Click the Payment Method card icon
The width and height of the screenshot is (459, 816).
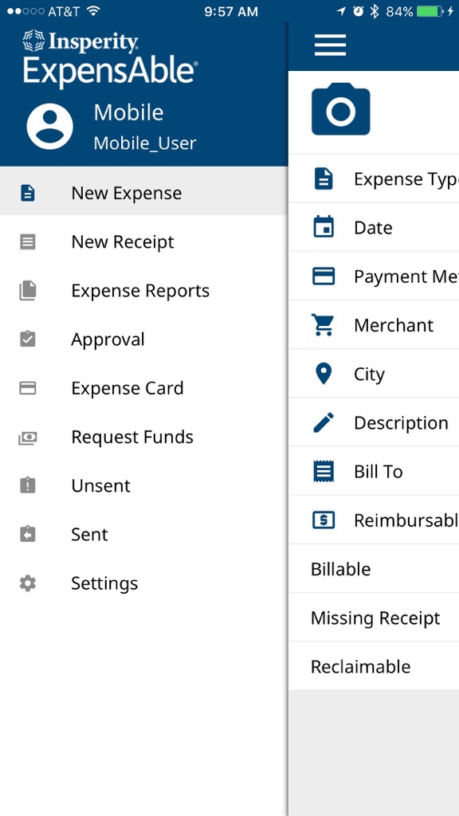[324, 277]
